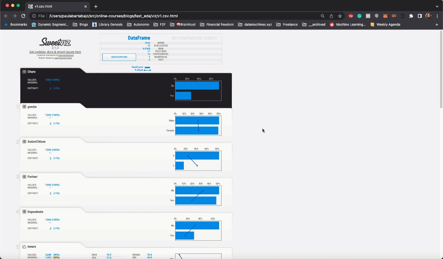Open the datamachines.xyz bookmark folder
The height and width of the screenshot is (259, 443).
click(x=255, y=25)
